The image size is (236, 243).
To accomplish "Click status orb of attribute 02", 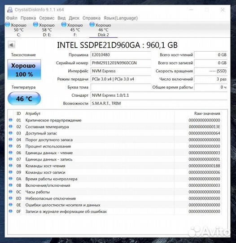I will click(10, 126).
